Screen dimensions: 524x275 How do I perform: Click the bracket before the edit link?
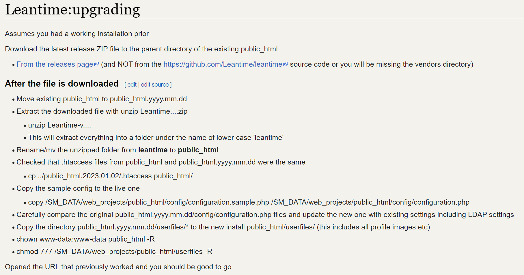tap(125, 85)
